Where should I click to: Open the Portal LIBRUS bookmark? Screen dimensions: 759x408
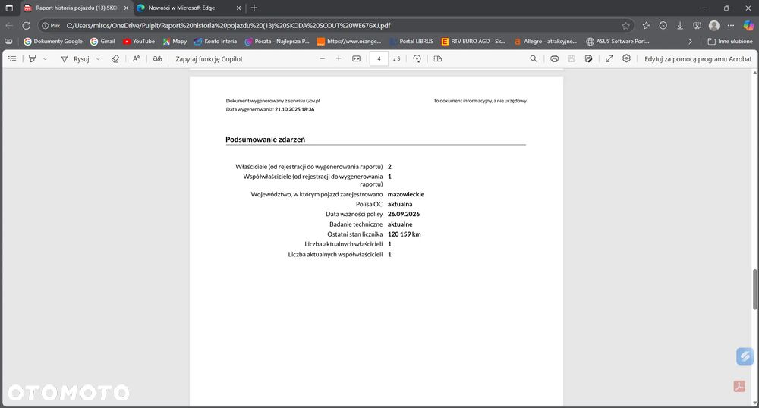point(411,42)
